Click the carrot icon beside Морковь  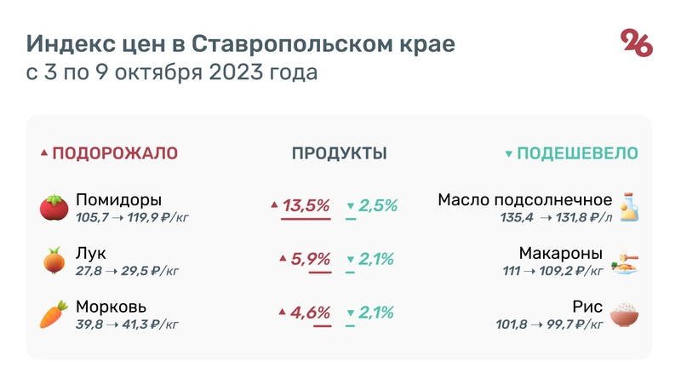click(54, 313)
